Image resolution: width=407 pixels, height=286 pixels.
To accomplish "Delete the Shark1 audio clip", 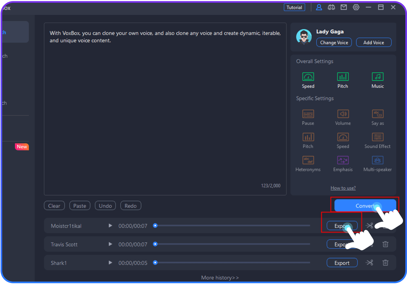I will point(385,263).
